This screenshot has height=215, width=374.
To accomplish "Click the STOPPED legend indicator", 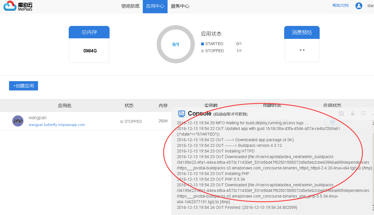I will tap(202, 51).
